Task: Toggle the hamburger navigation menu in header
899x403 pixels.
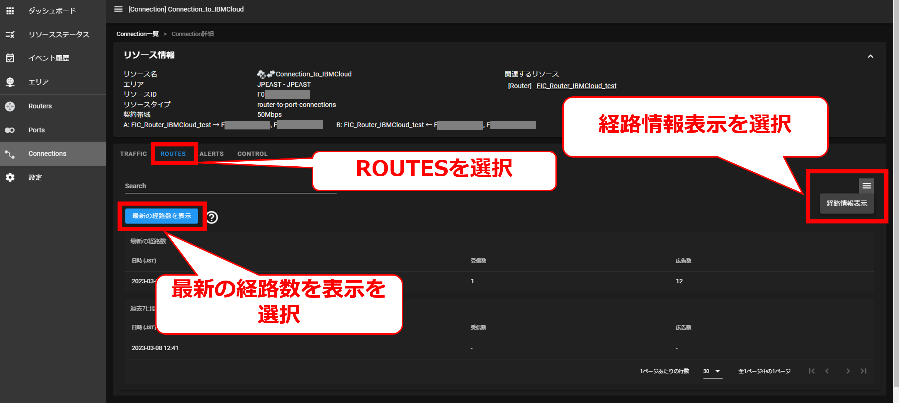Action: pos(118,9)
